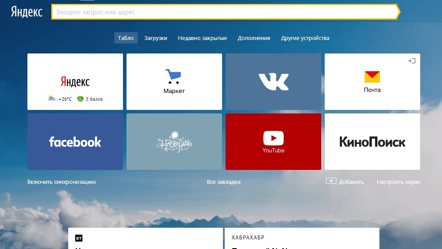Click the login arrow icon on Почта tile
Viewport: 442px width, 249px height.
[x=412, y=61]
